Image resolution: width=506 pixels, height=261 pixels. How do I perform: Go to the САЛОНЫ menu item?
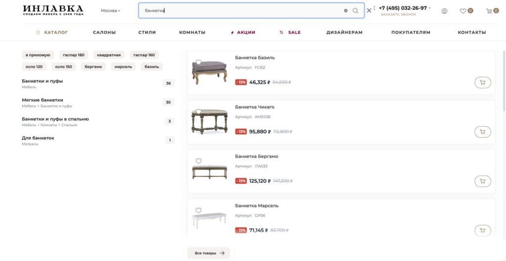tap(104, 33)
